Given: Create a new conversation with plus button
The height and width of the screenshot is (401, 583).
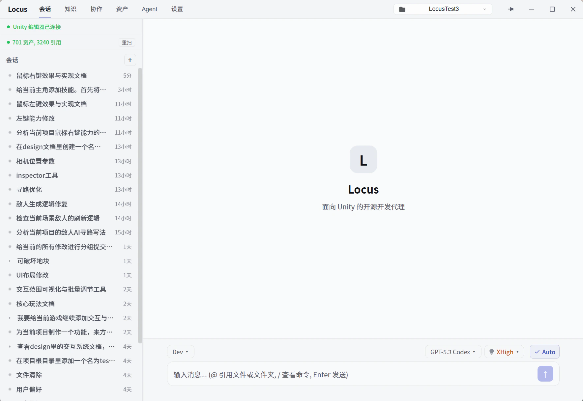Looking at the screenshot, I should pyautogui.click(x=130, y=60).
